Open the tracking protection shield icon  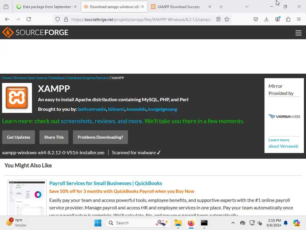click(x=58, y=19)
